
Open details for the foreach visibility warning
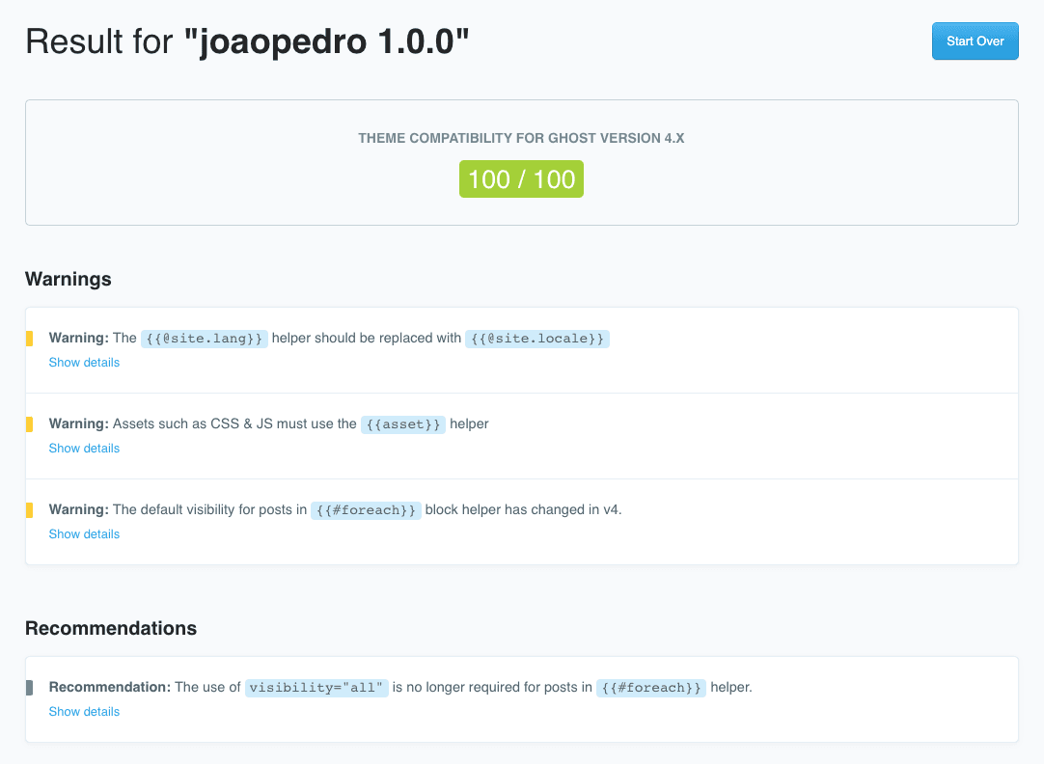coord(84,534)
